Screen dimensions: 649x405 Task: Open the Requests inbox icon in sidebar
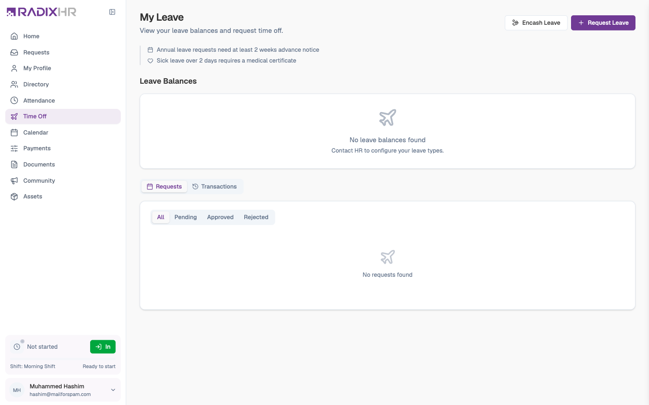pos(14,52)
